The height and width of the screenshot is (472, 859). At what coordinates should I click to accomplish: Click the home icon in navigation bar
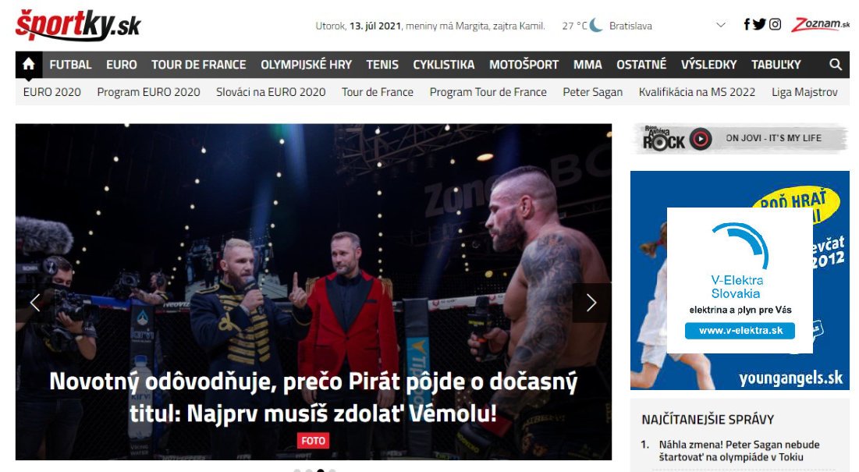(29, 65)
